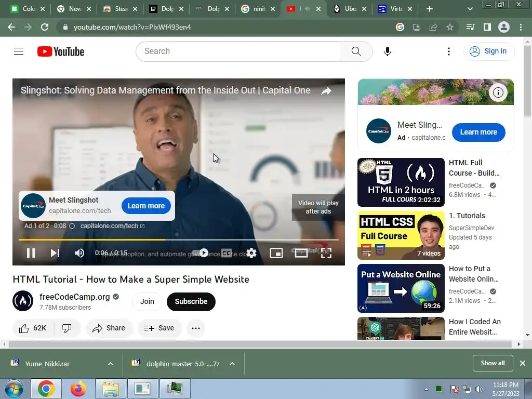Open more actions ellipsis under video

(196, 328)
